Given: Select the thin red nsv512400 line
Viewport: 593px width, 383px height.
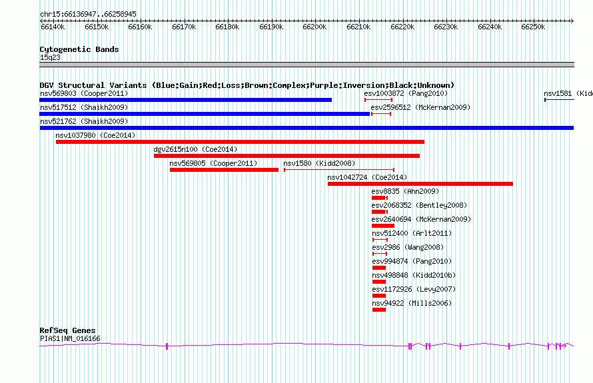Looking at the screenshot, I should pyautogui.click(x=380, y=240).
